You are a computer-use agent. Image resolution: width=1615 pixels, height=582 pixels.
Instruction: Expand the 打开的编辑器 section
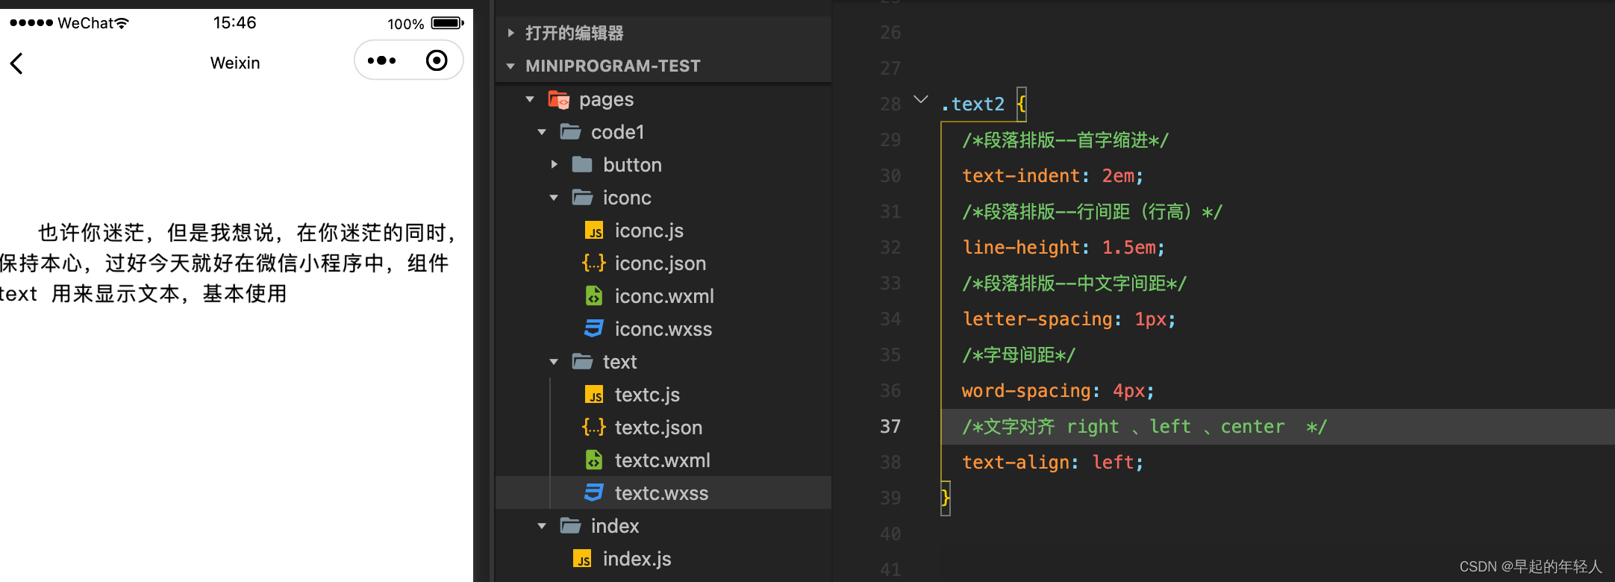click(x=510, y=33)
